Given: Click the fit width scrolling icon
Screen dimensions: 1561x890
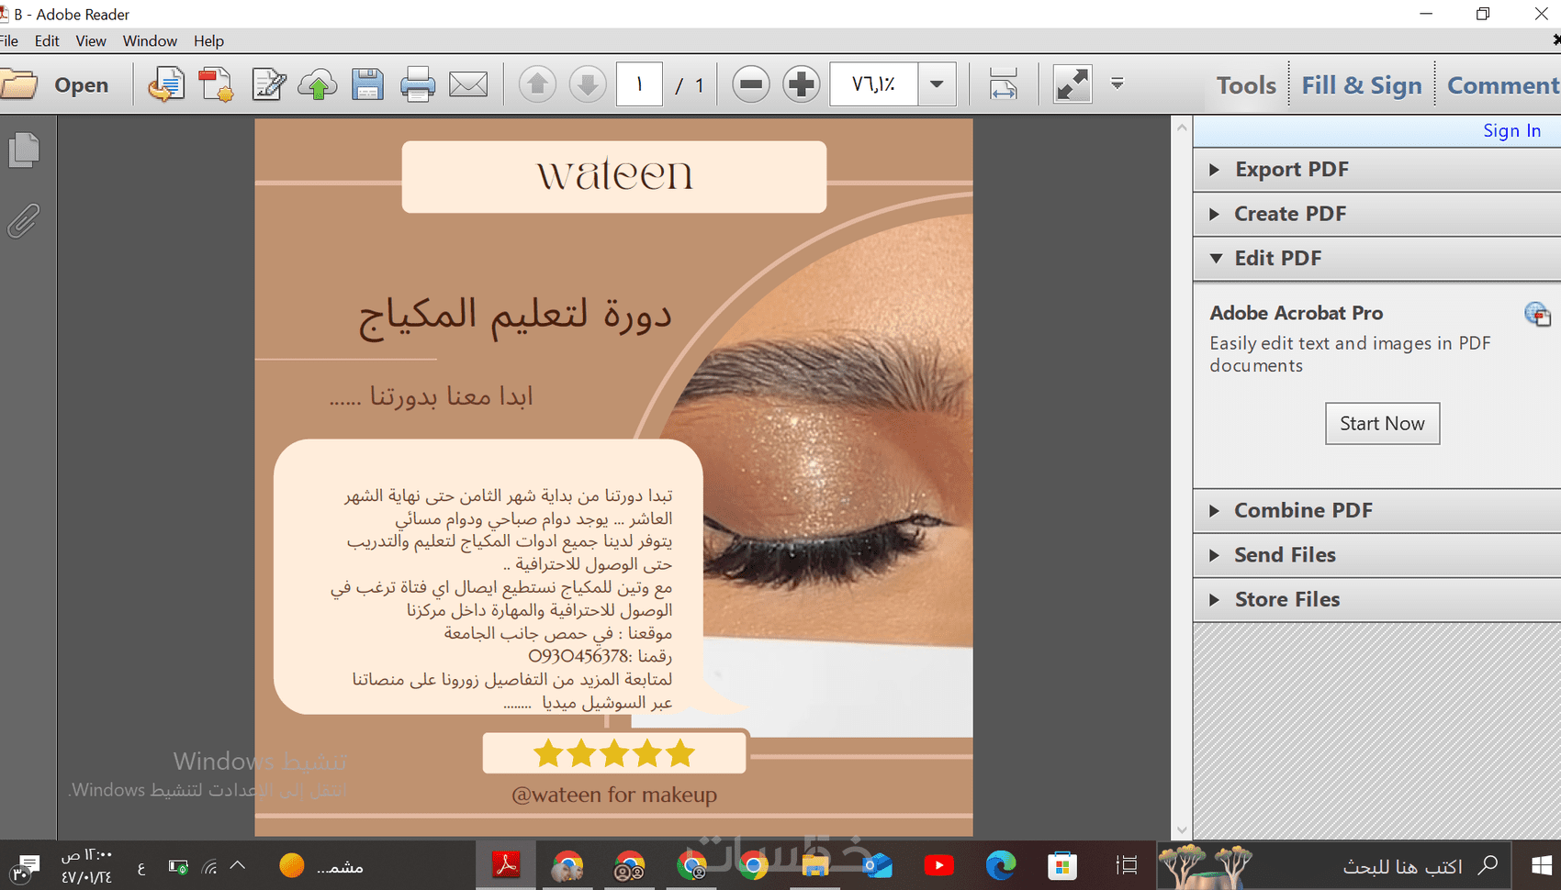Looking at the screenshot, I should pos(1004,85).
